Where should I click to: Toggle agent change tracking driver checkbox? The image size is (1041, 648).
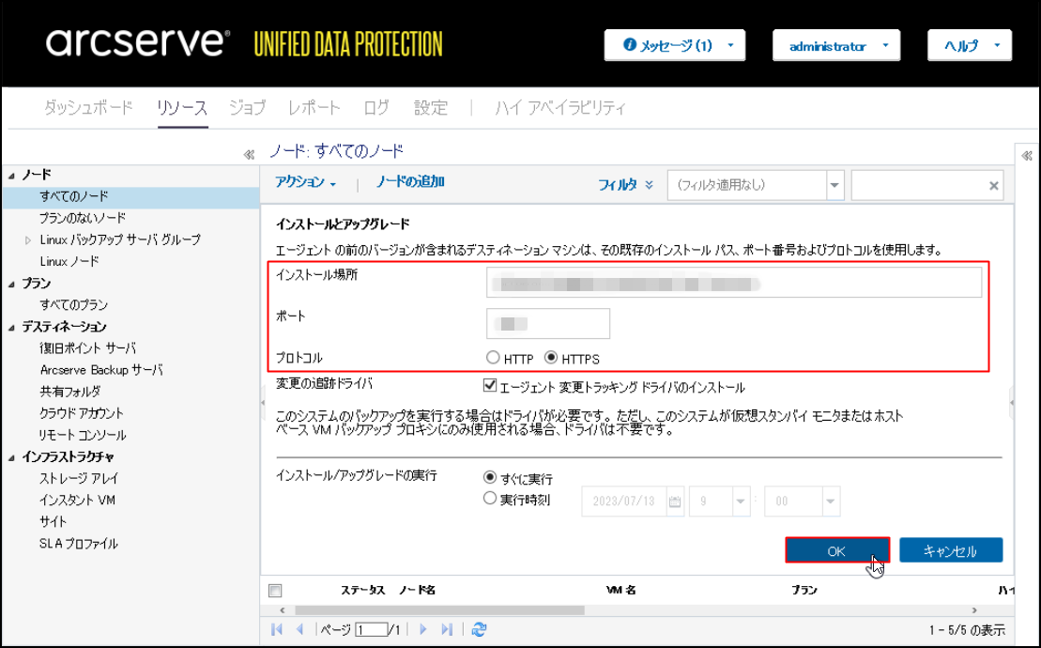(x=490, y=385)
